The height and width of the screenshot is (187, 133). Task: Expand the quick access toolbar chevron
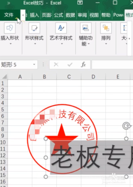point(9,3)
